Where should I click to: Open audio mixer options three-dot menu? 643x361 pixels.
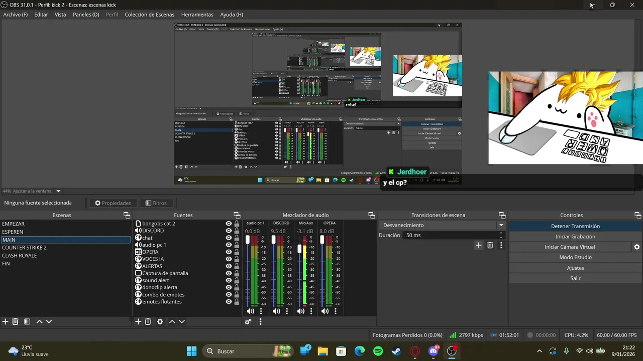coord(260,322)
